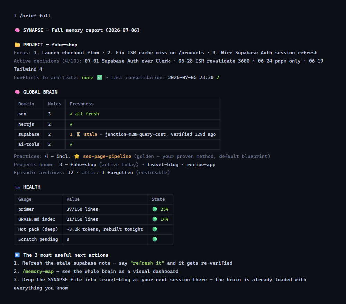Click the Episodic archives count 12
Viewport: 346px width, 304px height.
point(70,172)
